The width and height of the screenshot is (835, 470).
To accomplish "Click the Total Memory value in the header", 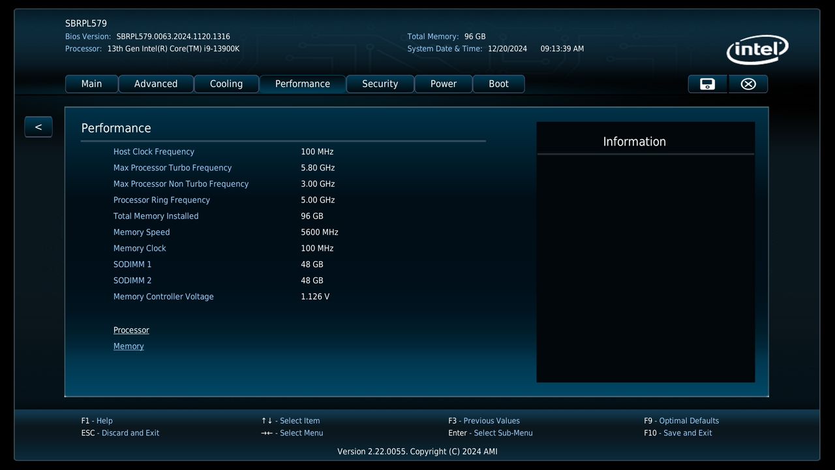I will [475, 37].
